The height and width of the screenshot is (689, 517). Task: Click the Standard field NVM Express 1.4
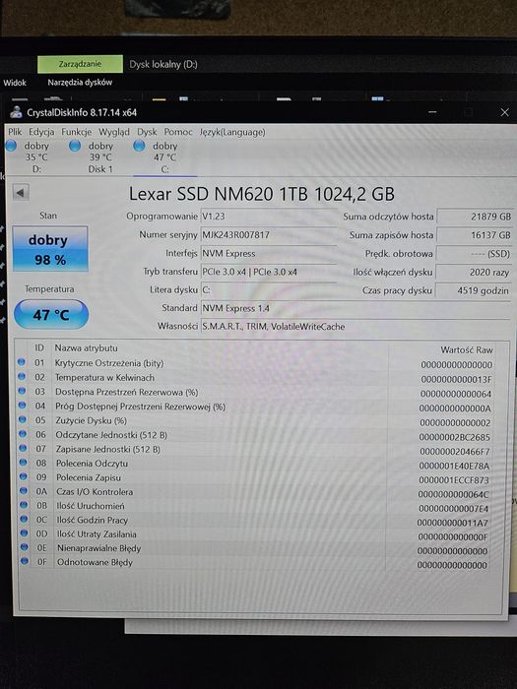(x=355, y=308)
